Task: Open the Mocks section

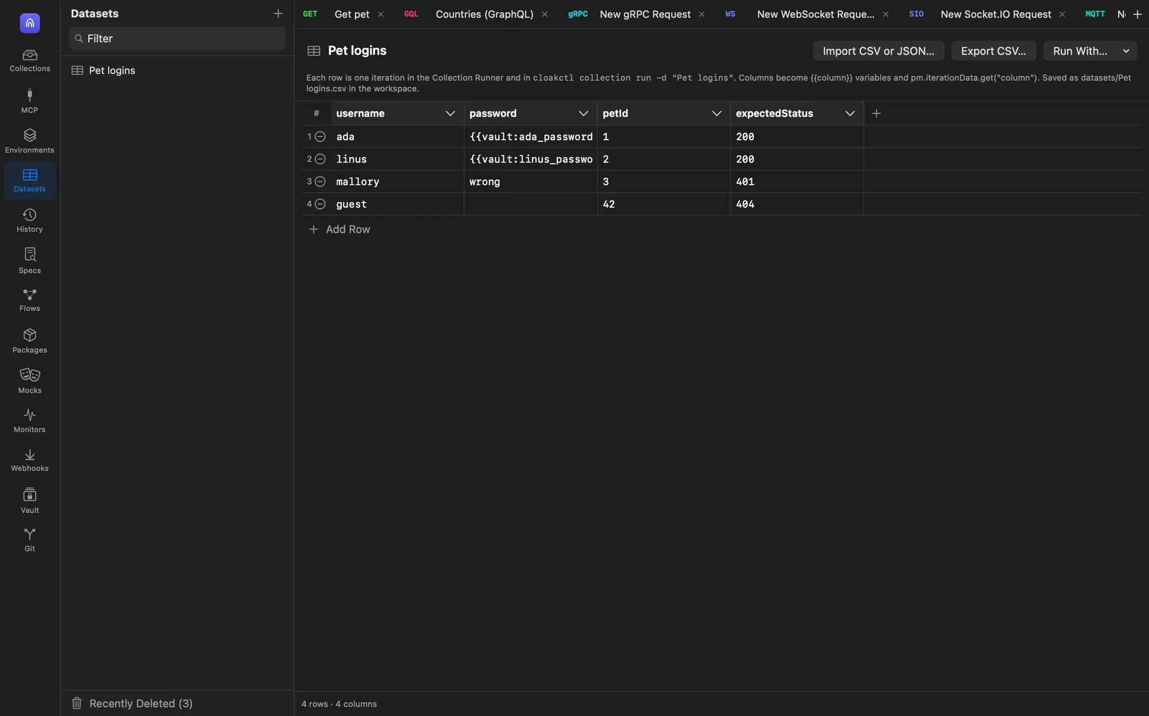Action: coord(30,381)
